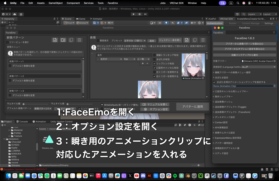Toggle scene audio in the Scene toolbar
Screen dimensions: 279x181
(x=172, y=23)
